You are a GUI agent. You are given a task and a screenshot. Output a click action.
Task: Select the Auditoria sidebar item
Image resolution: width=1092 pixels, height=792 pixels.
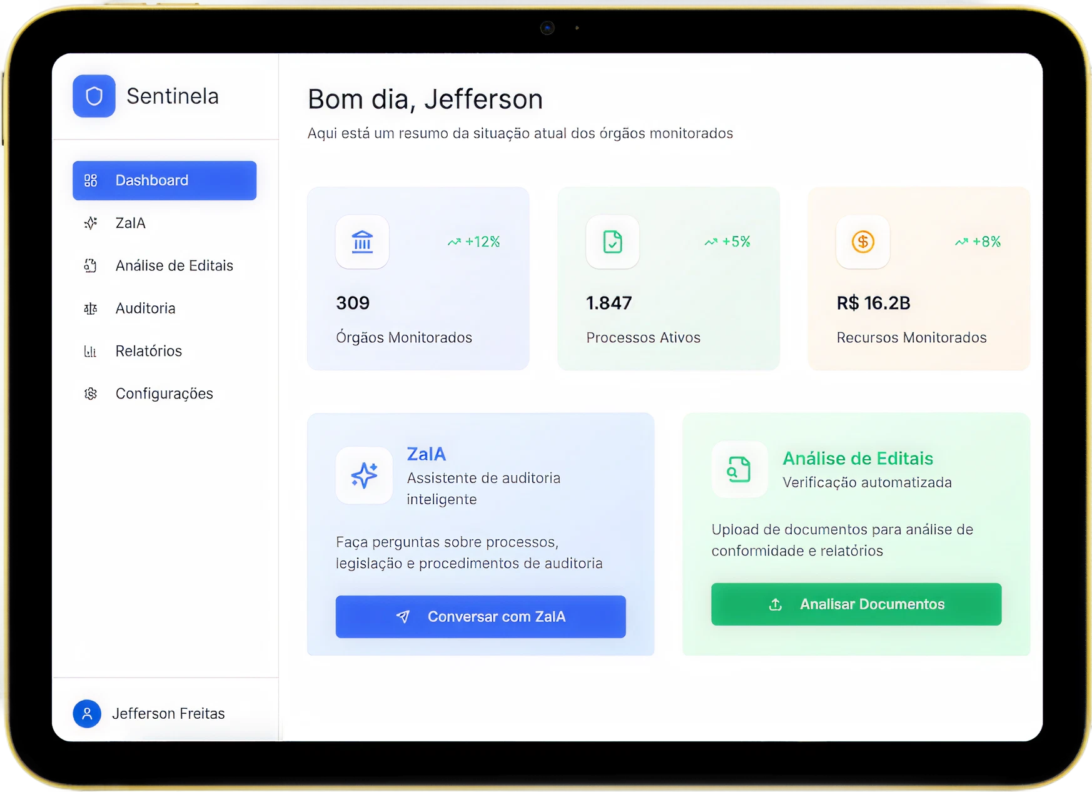tap(145, 308)
